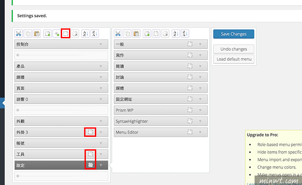Toggle hidden flag on Menu Editor item
302x185 pixels.
190,132
